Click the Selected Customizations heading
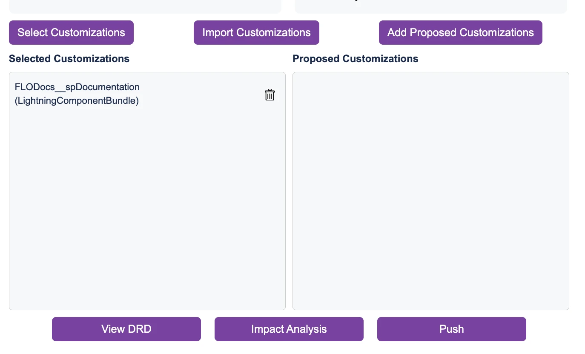The height and width of the screenshot is (354, 585). coord(69,59)
